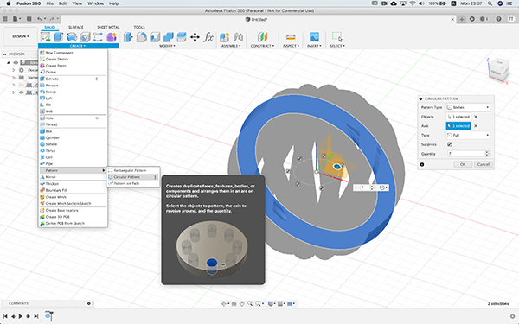Click the Undo arrow icon

[40, 19]
